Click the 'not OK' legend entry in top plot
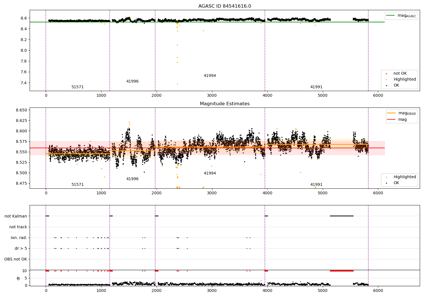424x297 pixels. (397, 74)
